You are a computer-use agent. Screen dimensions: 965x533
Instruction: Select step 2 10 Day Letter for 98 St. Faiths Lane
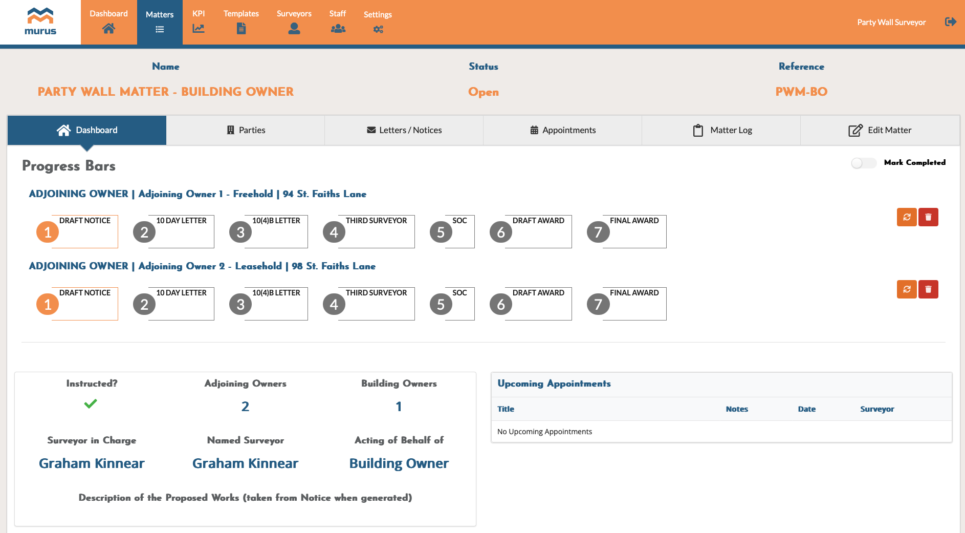[x=173, y=304]
